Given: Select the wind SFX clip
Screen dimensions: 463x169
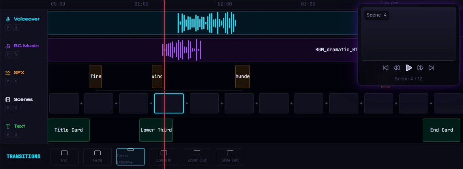Looking at the screenshot, I should 157,77.
